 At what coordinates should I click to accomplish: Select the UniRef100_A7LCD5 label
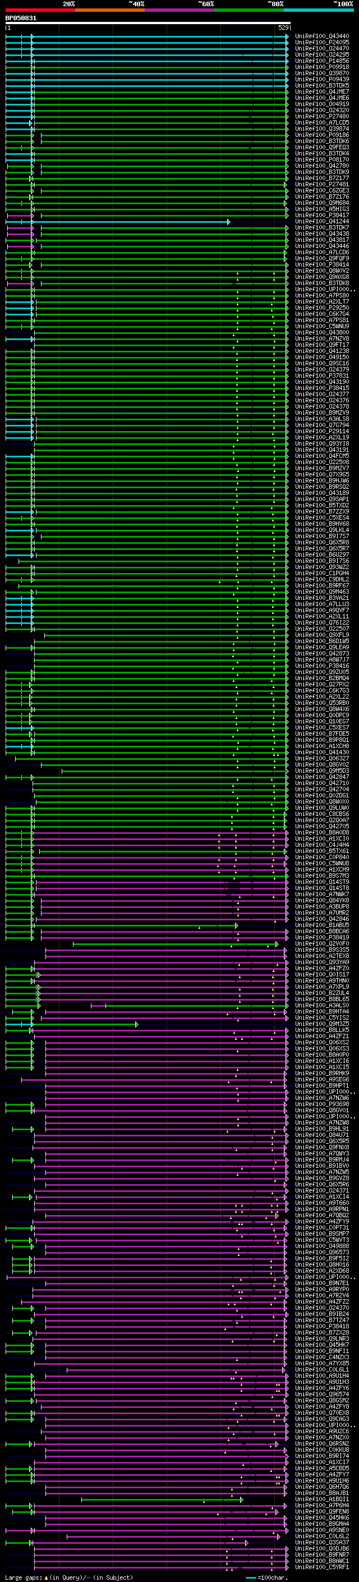322,123
